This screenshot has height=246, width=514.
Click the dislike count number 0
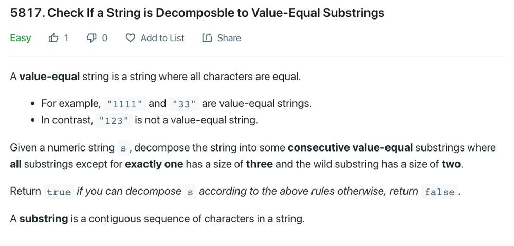pos(104,38)
